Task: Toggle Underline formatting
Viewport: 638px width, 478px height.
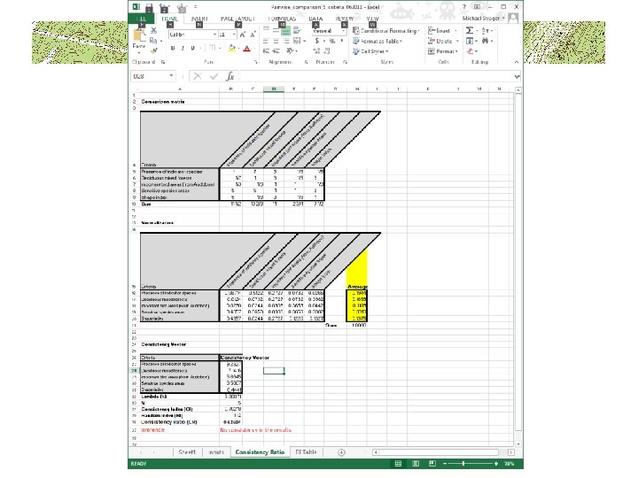Action: (192, 49)
